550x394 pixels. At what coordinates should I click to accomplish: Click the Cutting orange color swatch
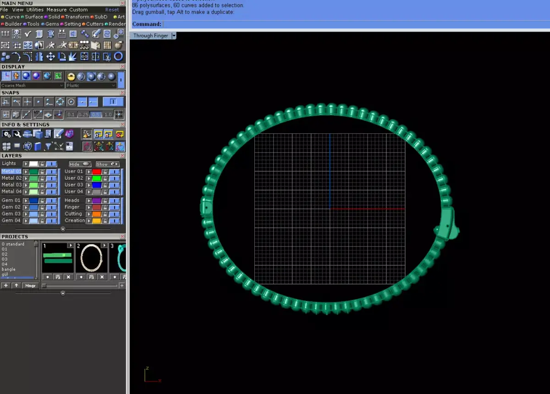[96, 213]
